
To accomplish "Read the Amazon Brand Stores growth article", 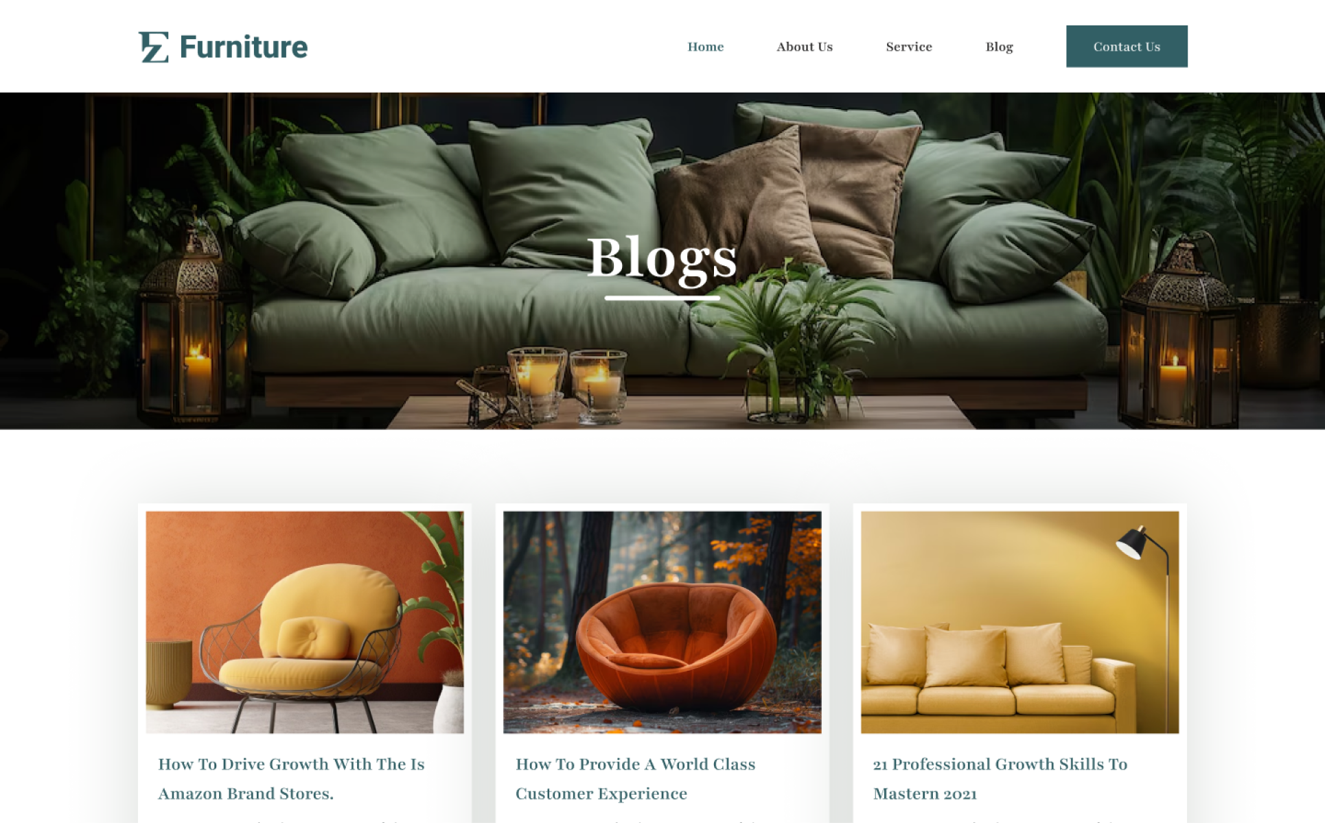I will point(292,778).
